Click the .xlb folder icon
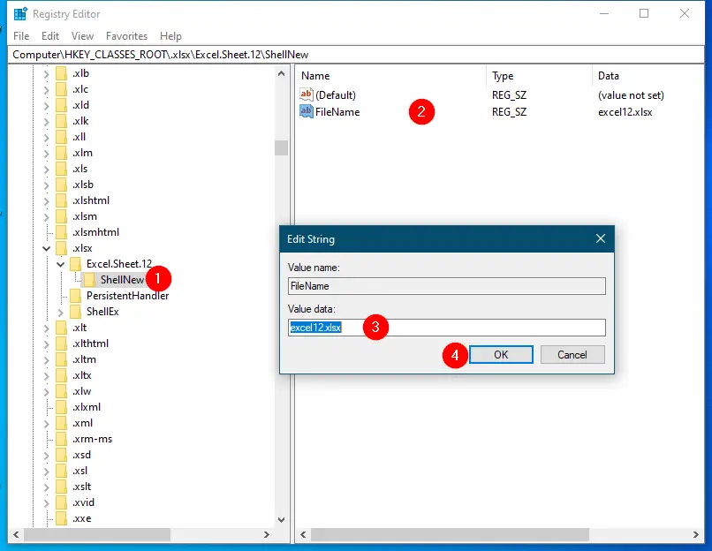 (x=61, y=73)
